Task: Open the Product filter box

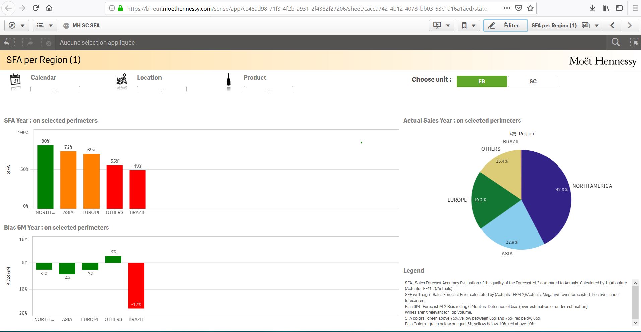Action: click(x=268, y=89)
